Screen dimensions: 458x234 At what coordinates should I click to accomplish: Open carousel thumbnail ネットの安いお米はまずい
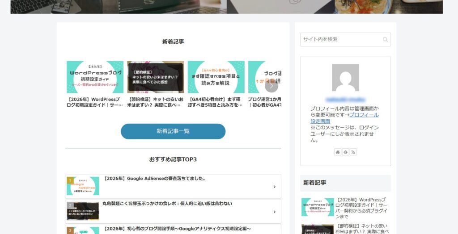155,77
